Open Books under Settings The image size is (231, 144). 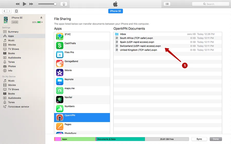tap(23, 53)
